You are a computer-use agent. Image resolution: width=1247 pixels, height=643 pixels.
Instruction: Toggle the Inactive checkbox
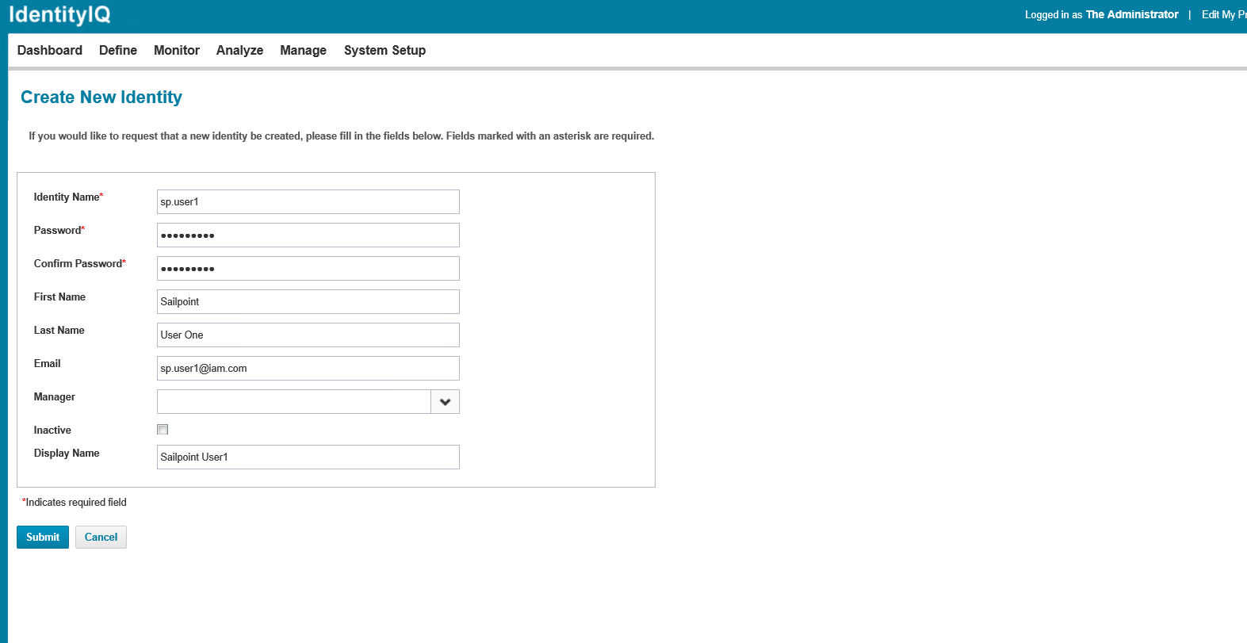tap(163, 430)
